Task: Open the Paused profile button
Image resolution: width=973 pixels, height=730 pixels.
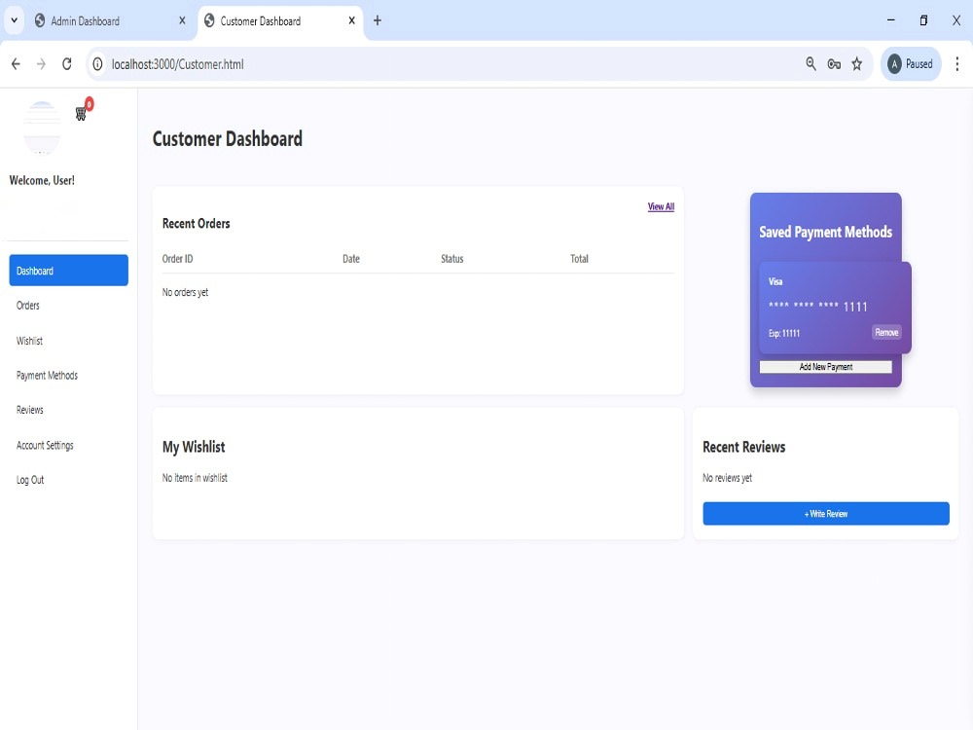Action: (x=911, y=64)
